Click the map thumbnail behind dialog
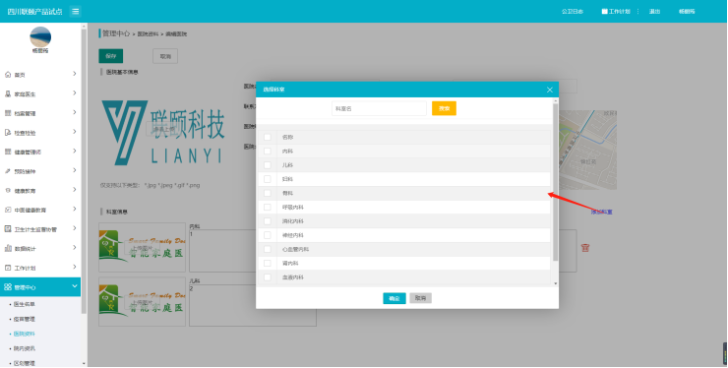728x368 pixels. point(587,150)
